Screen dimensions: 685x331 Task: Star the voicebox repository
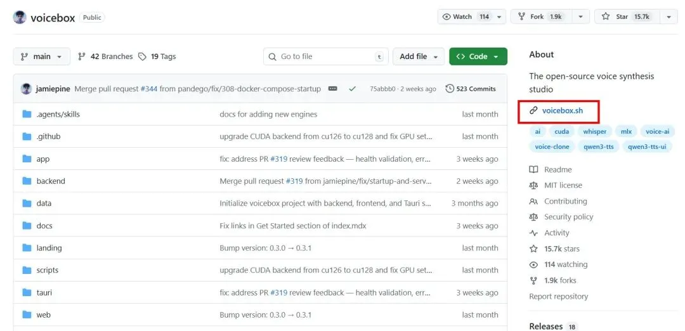(627, 16)
